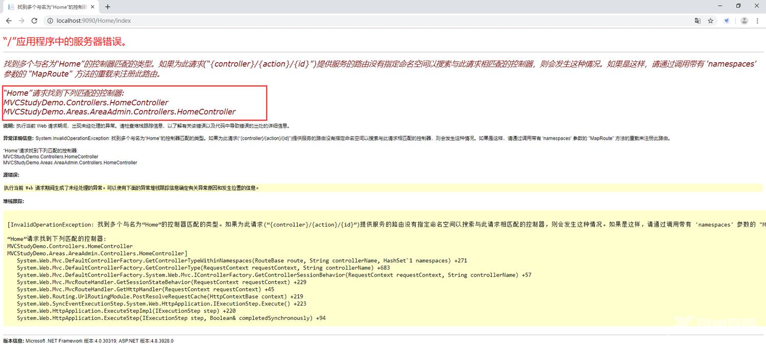
Task: Click the GetControllerTypeWithinNamespaces +271 stack line
Action: pyautogui.click(x=242, y=260)
